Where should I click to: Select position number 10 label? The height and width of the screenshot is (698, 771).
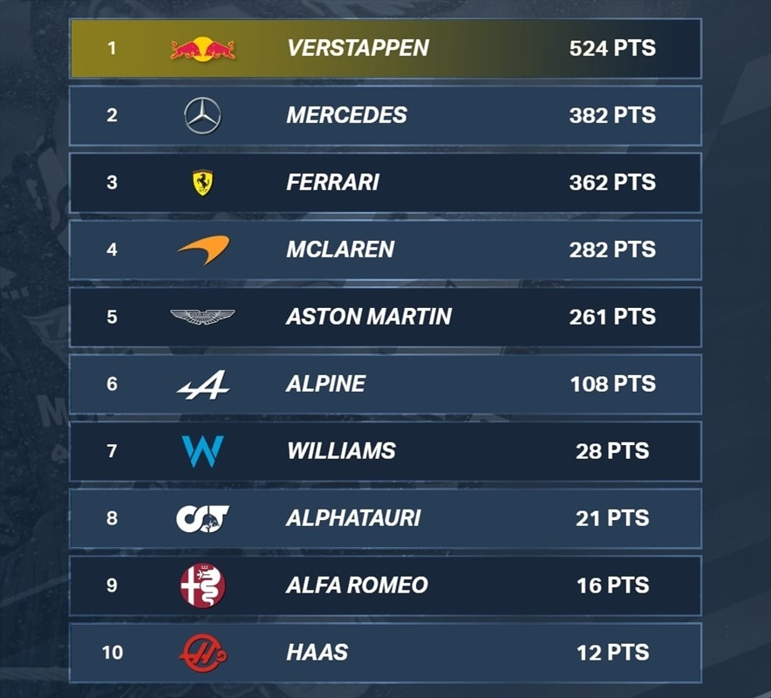click(113, 653)
